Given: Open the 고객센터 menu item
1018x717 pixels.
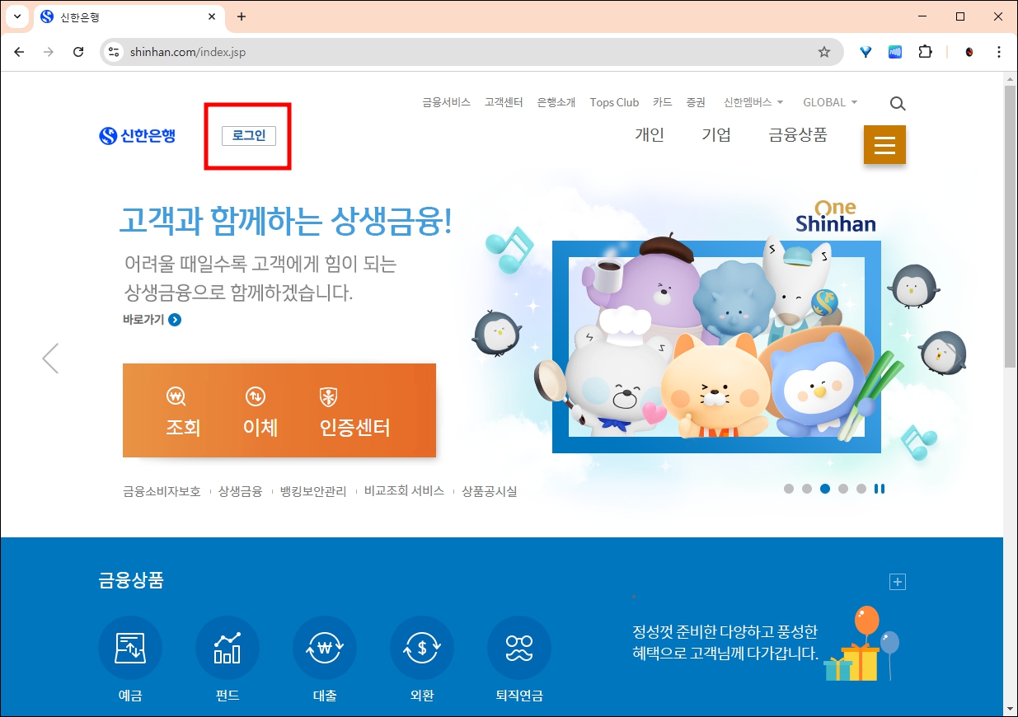Looking at the screenshot, I should coord(504,101).
